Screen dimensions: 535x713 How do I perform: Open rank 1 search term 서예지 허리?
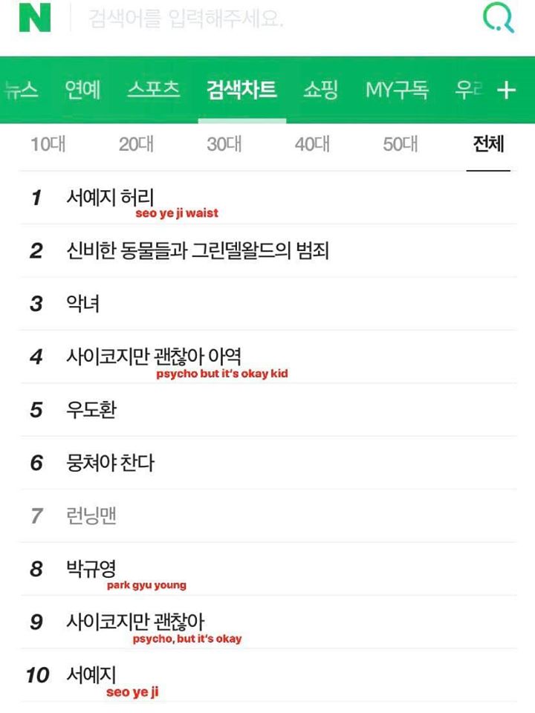tap(110, 198)
